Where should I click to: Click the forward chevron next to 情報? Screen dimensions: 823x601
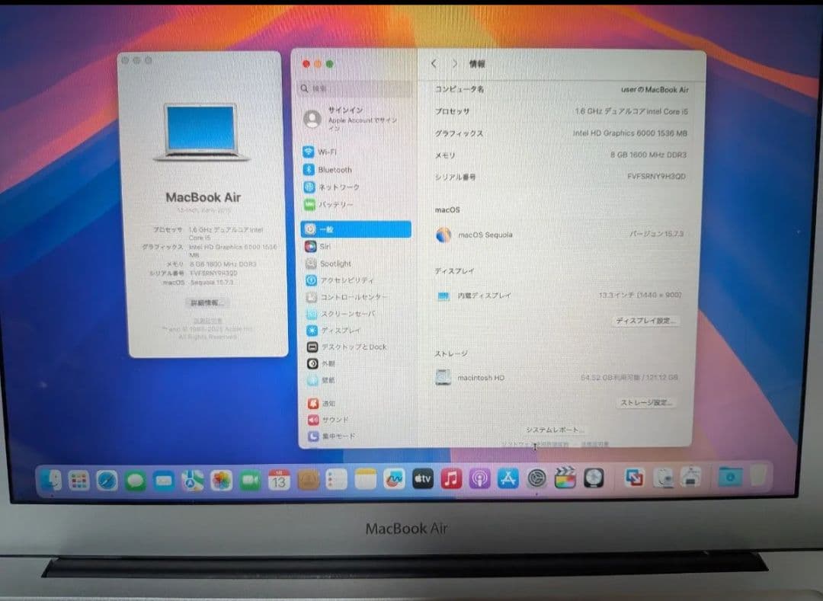(455, 64)
